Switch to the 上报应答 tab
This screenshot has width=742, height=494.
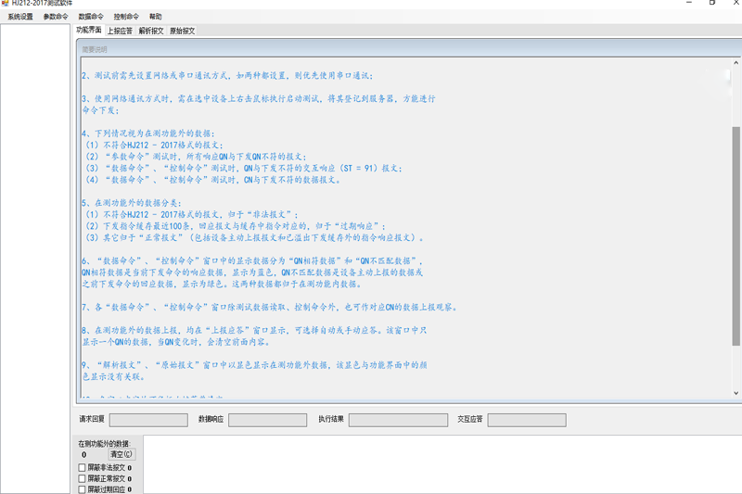tap(120, 31)
